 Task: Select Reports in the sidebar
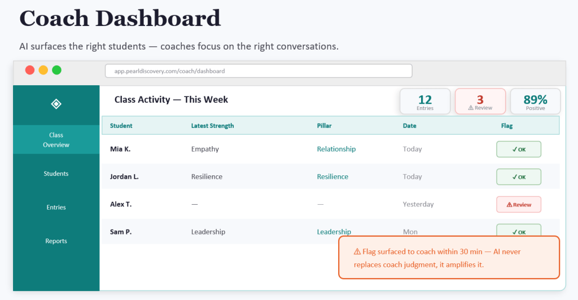click(x=56, y=241)
